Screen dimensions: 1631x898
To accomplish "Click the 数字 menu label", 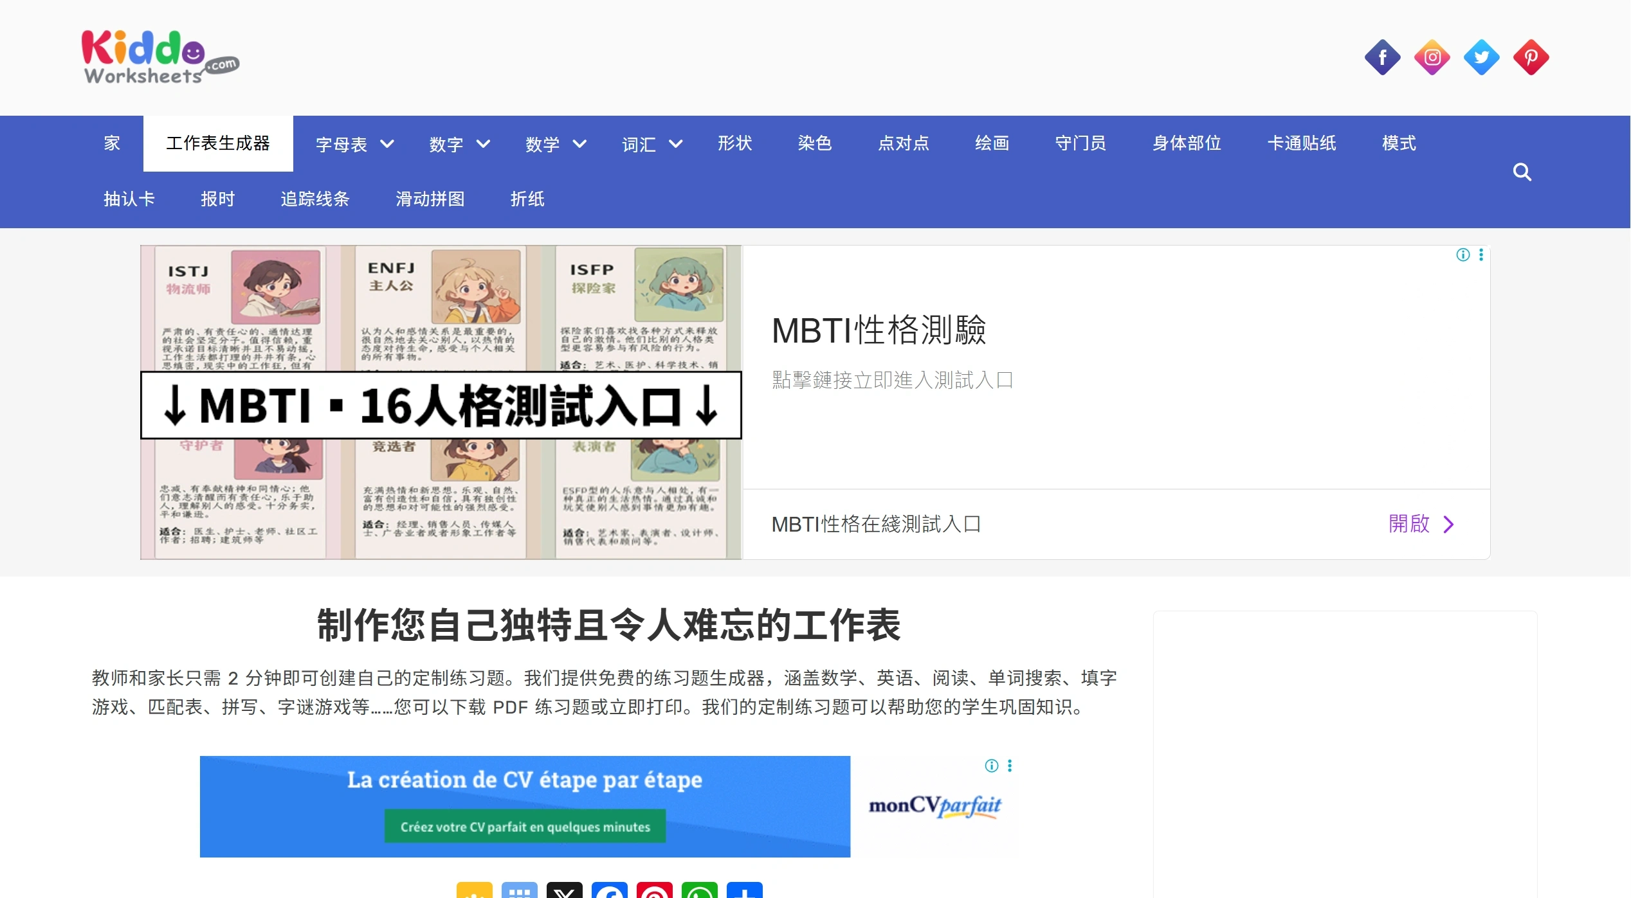I will [x=446, y=144].
